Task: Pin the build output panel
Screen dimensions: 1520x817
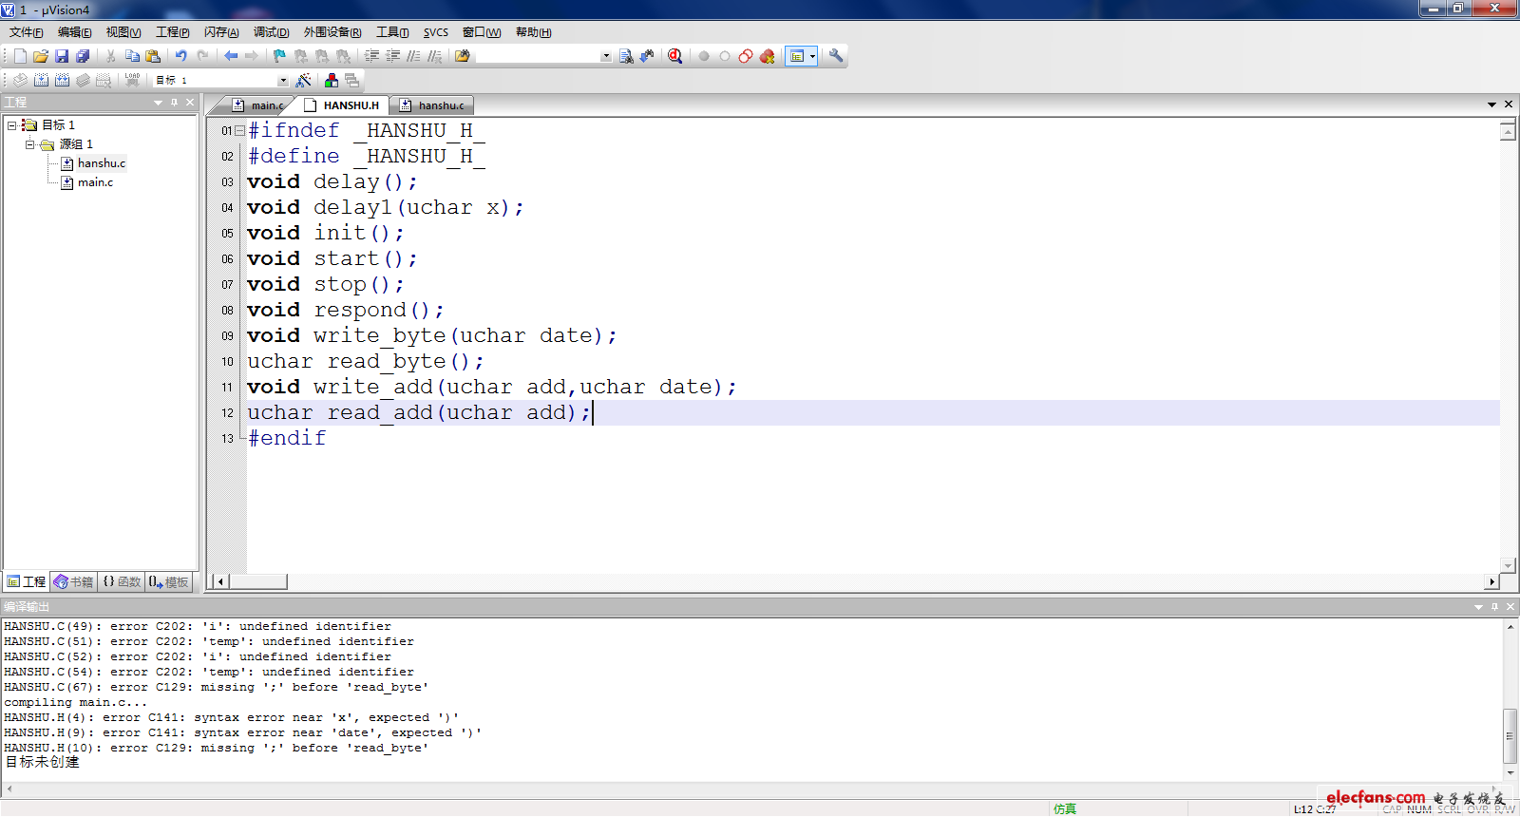Action: coord(1494,606)
